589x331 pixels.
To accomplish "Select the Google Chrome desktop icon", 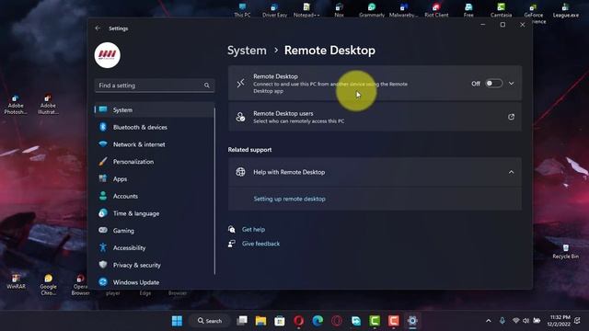I will (x=49, y=285).
